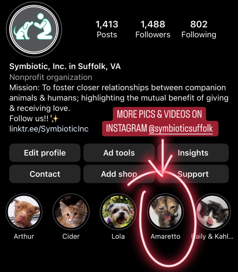The width and height of the screenshot is (238, 272).
Task: Open the Support button
Action: click(x=193, y=174)
